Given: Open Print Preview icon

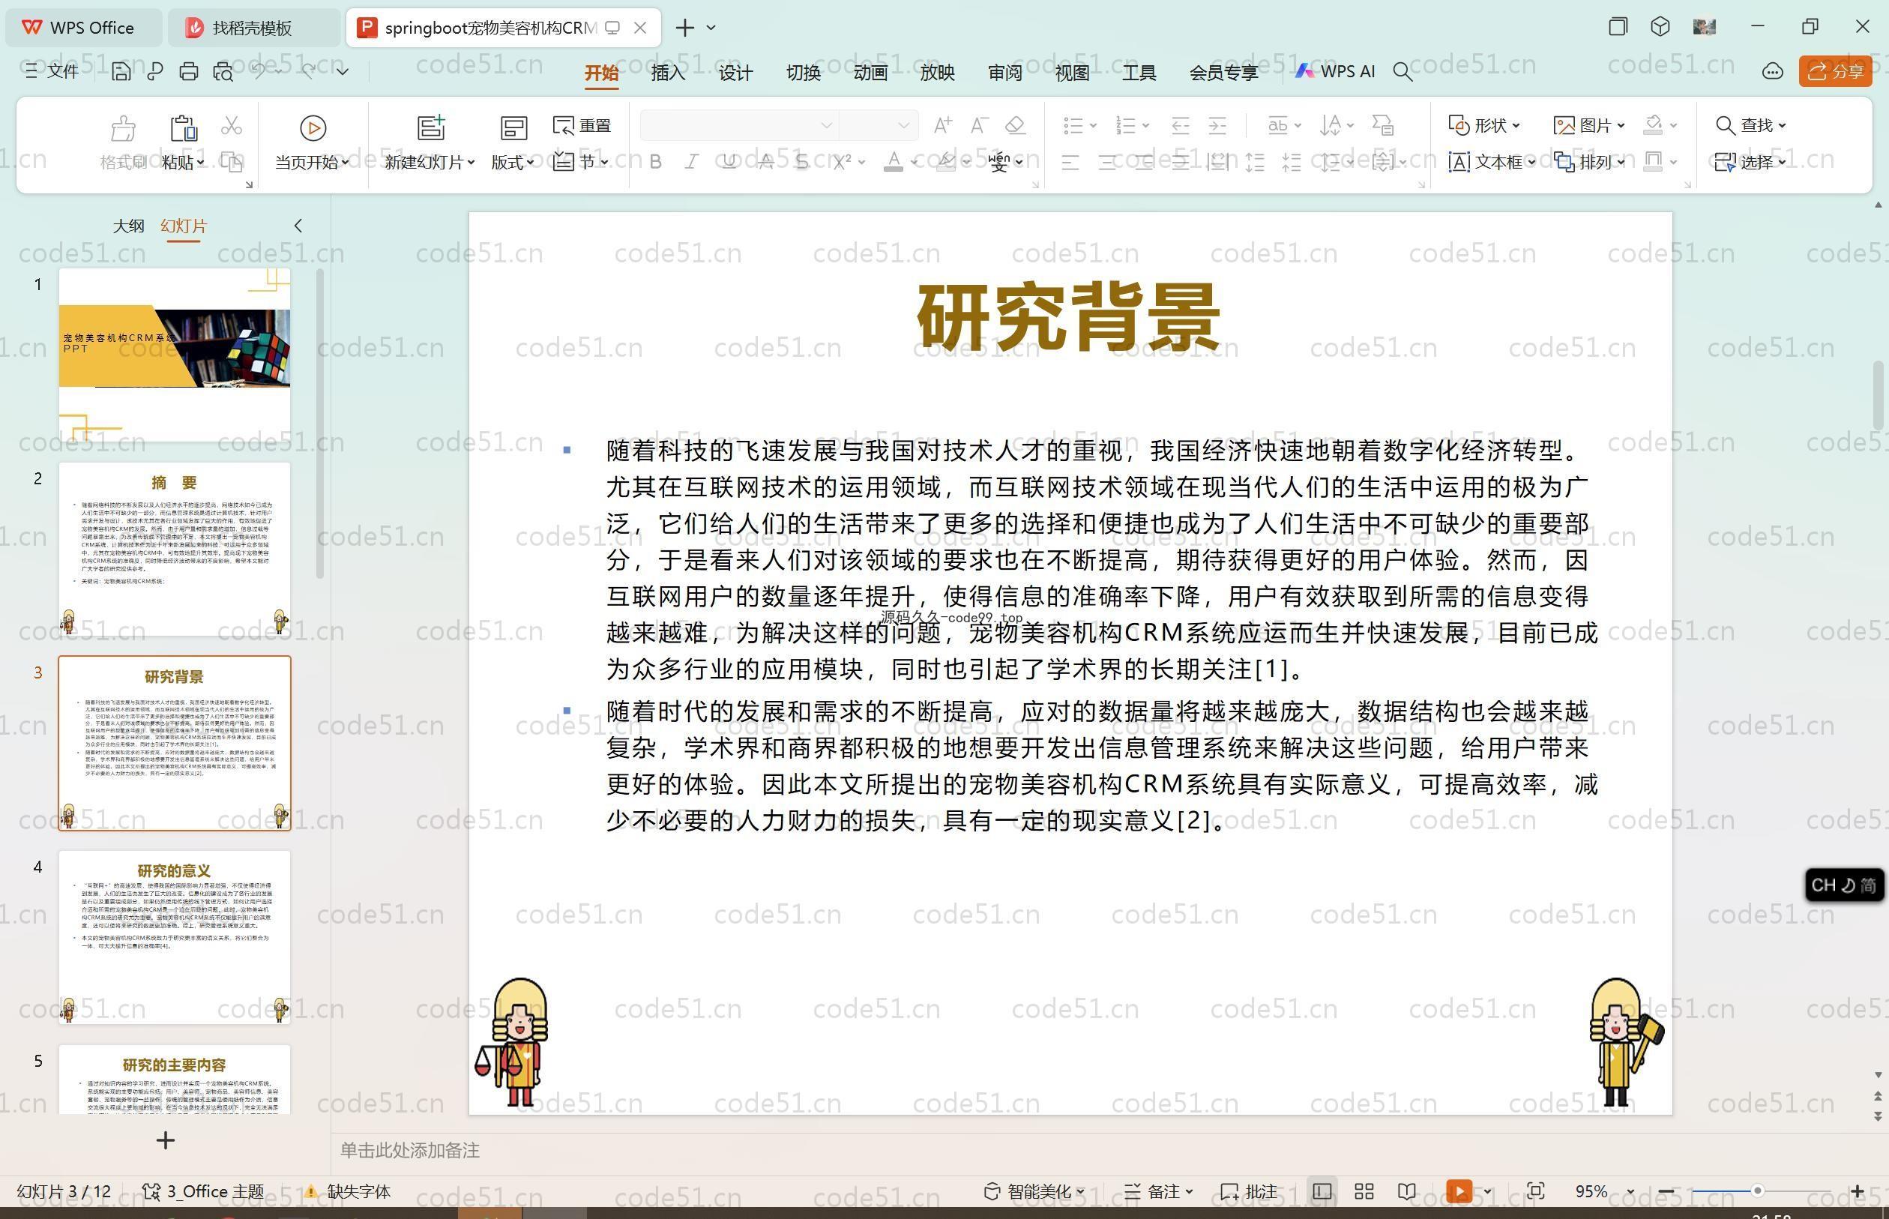Looking at the screenshot, I should click(x=223, y=71).
